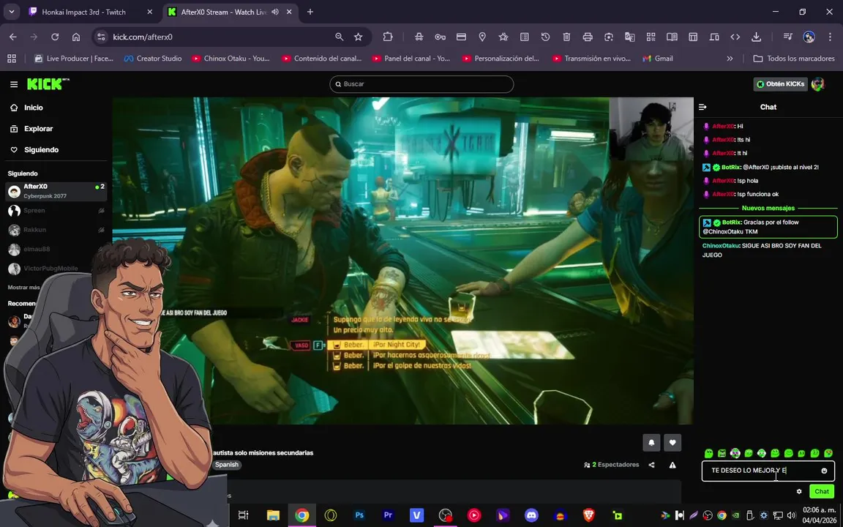Image resolution: width=843 pixels, height=527 pixels.
Task: Send the message with the green Chat button
Action: [822, 492]
